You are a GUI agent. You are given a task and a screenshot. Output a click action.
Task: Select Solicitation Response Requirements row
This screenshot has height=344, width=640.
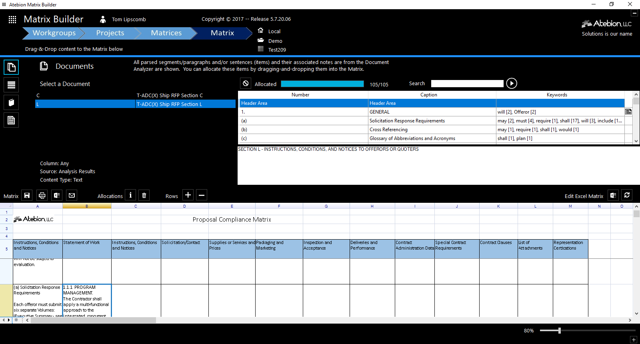point(432,121)
